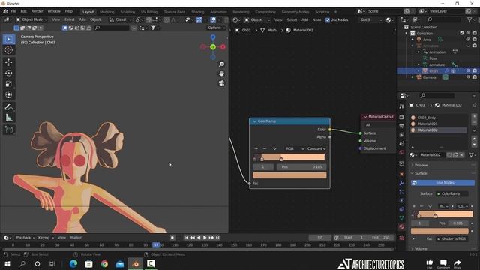Open the File menu
The width and height of the screenshot is (480, 270).
[x=13, y=11]
